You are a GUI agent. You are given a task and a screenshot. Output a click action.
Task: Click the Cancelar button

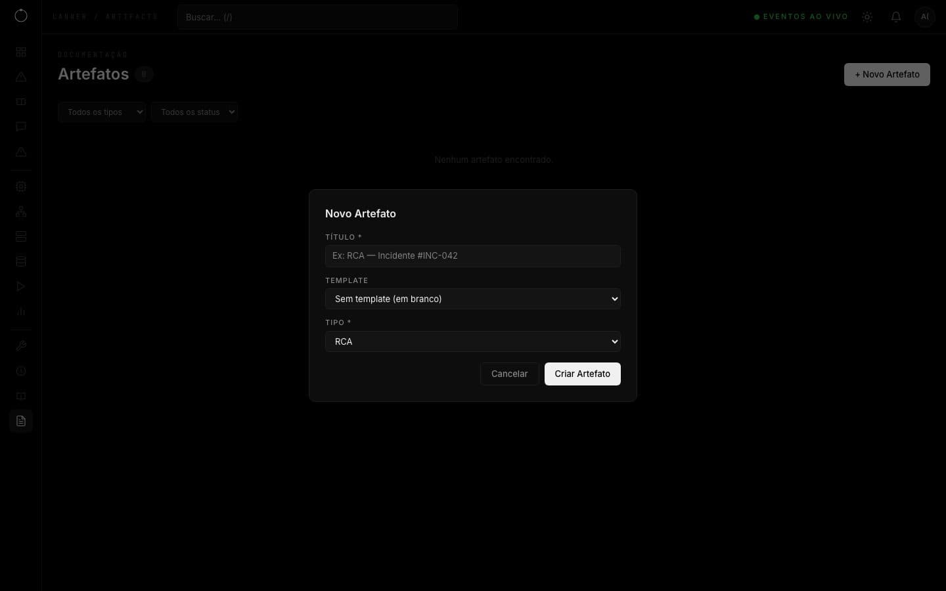click(510, 374)
